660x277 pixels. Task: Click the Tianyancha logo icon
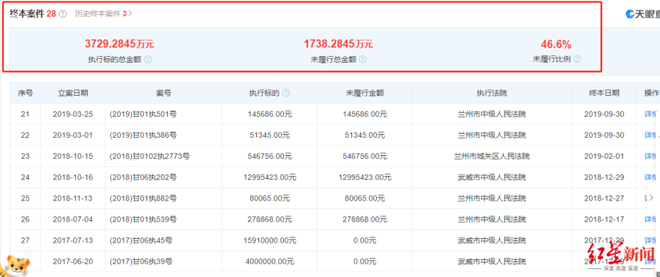630,15
